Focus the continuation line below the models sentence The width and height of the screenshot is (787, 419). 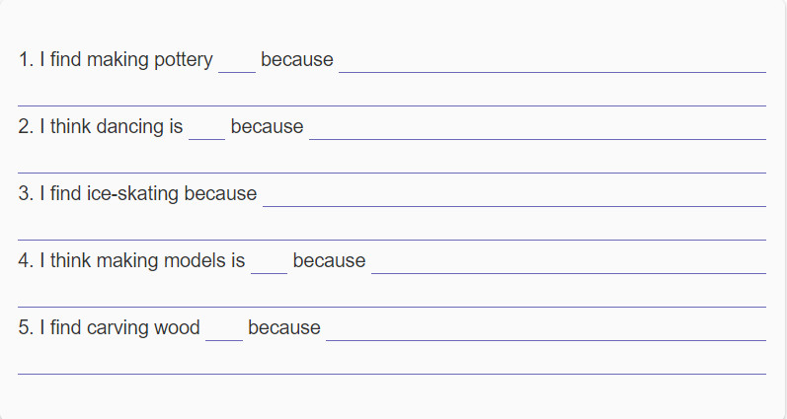[x=392, y=298]
